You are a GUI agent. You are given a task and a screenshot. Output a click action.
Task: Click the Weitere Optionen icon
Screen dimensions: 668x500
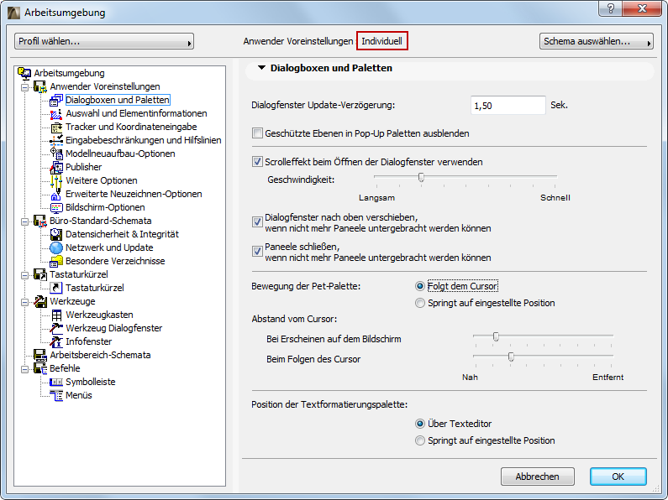click(56, 180)
